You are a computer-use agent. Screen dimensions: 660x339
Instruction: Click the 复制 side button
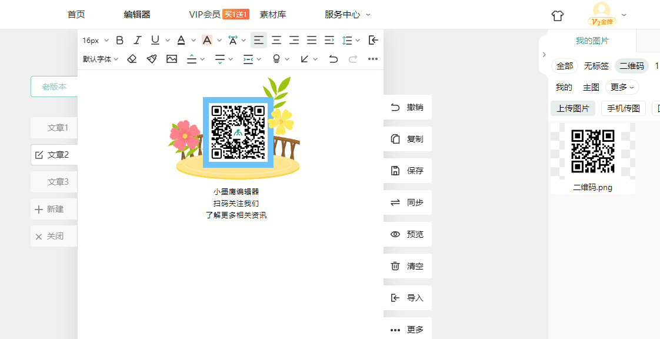(408, 139)
